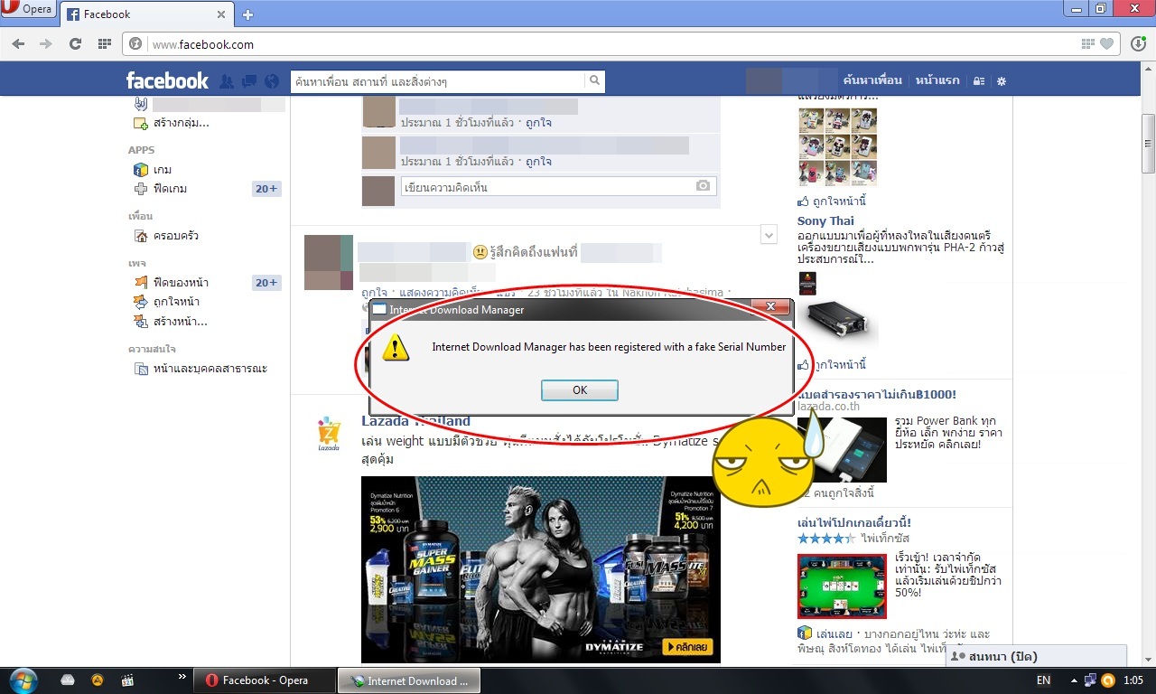Go back with the browser arrow
The height and width of the screenshot is (694, 1156).
(x=18, y=43)
